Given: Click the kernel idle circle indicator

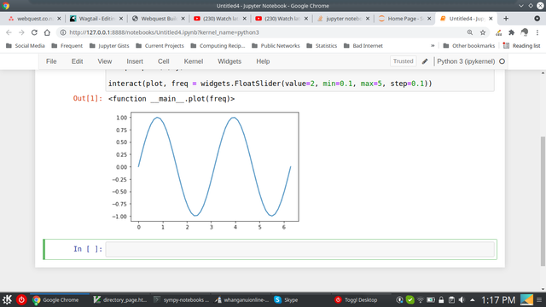Looking at the screenshot, I should [502, 61].
